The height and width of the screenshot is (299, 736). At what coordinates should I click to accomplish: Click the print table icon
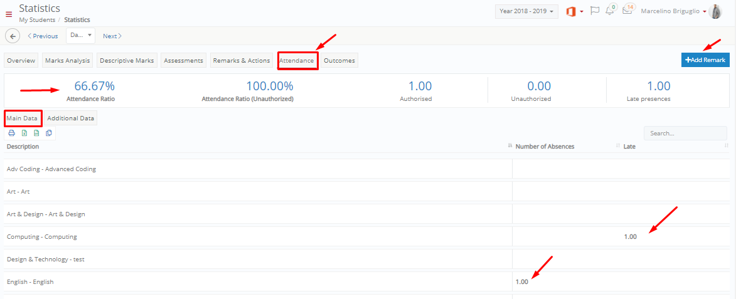point(12,133)
